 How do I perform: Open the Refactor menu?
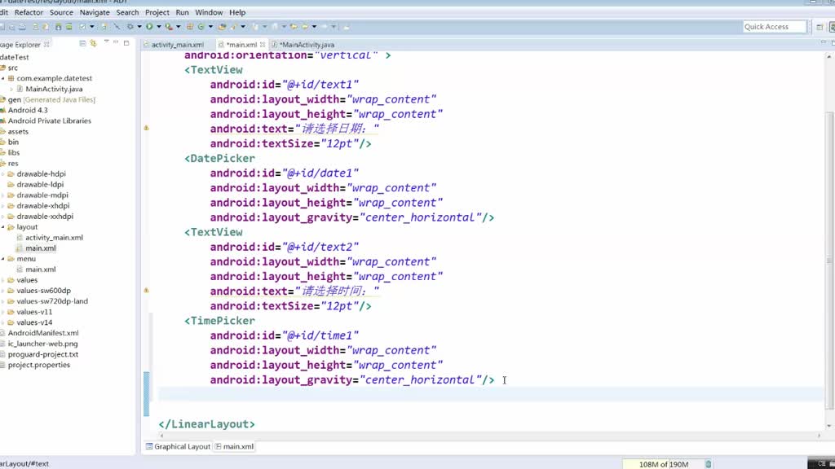29,12
